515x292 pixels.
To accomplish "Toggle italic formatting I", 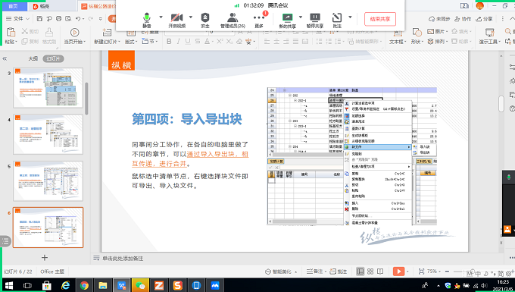I will click(x=178, y=42).
